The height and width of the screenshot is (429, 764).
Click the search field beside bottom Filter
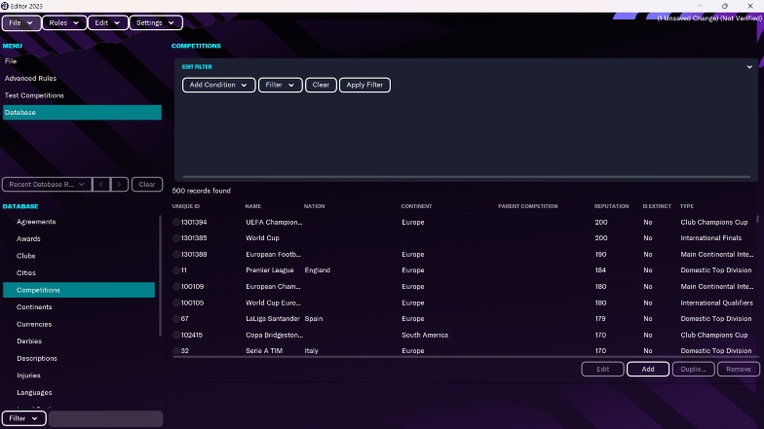point(105,418)
